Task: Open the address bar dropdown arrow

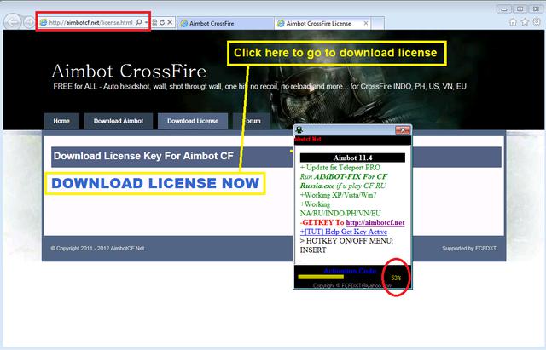Action: click(146, 22)
